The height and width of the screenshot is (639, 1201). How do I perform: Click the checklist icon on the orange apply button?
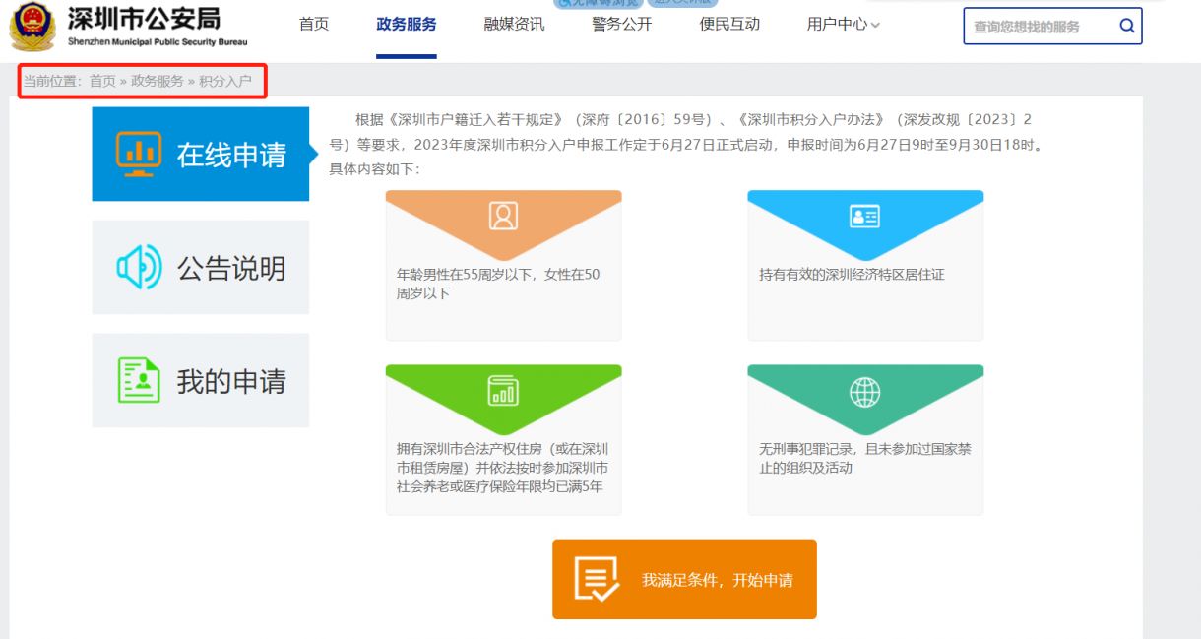point(595,579)
